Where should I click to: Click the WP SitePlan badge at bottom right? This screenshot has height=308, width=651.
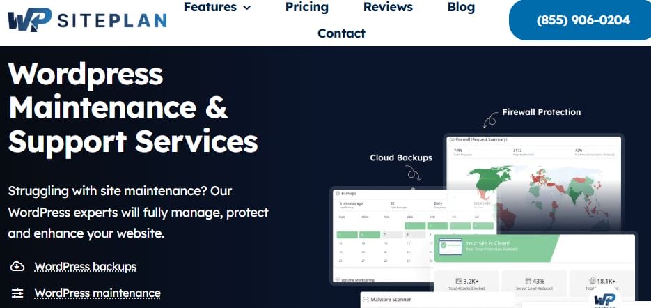pos(605,297)
